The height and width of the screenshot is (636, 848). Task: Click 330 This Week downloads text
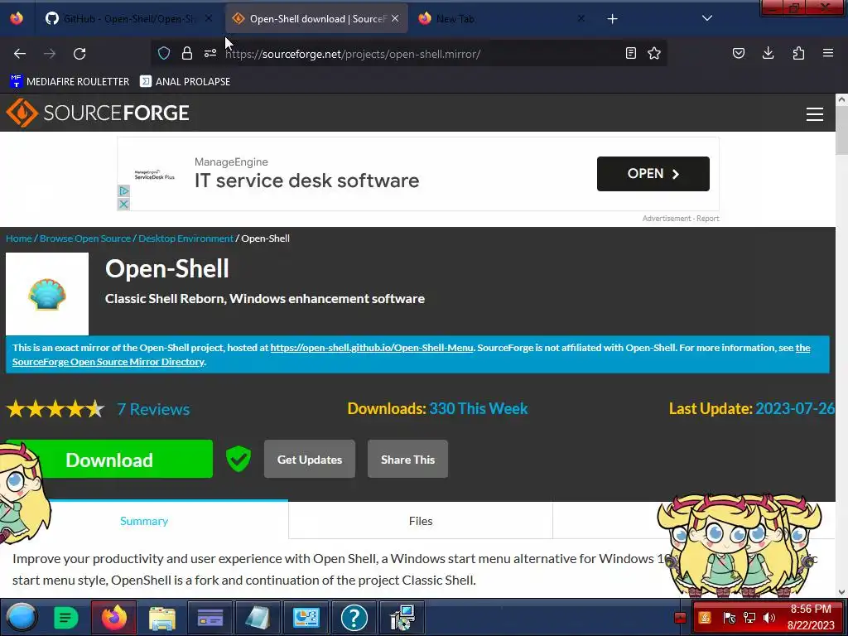pyautogui.click(x=478, y=408)
